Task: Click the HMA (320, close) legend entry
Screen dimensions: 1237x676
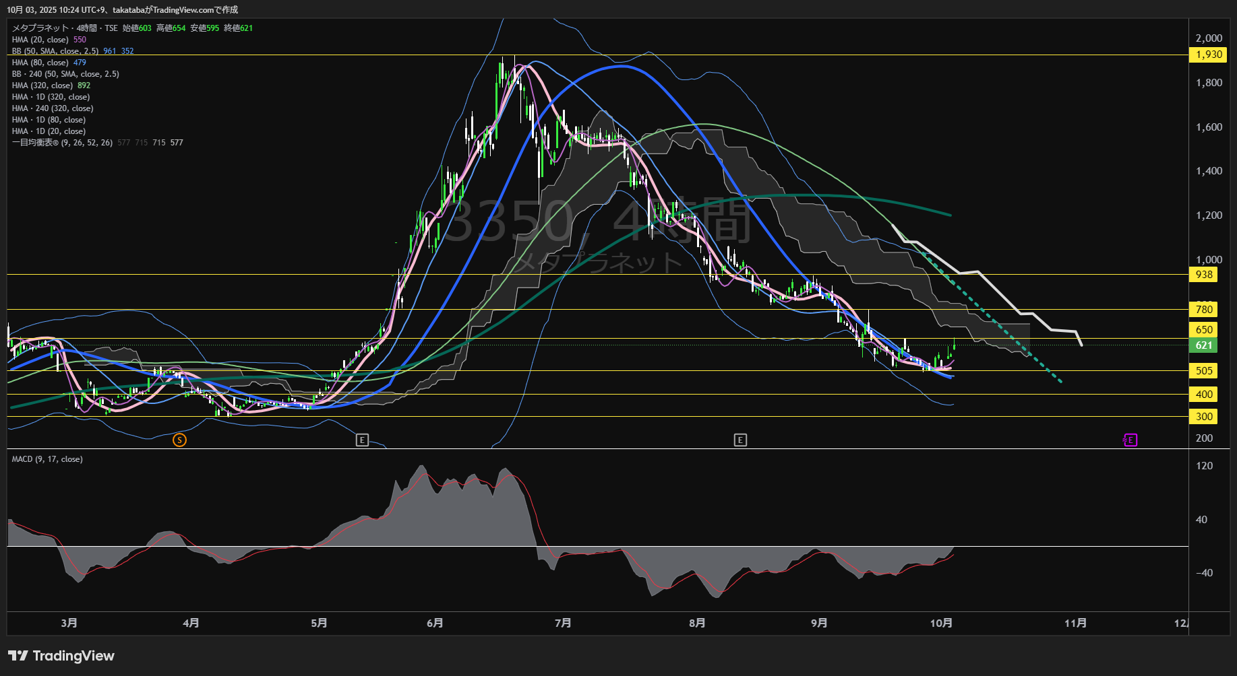Action: pyautogui.click(x=42, y=86)
